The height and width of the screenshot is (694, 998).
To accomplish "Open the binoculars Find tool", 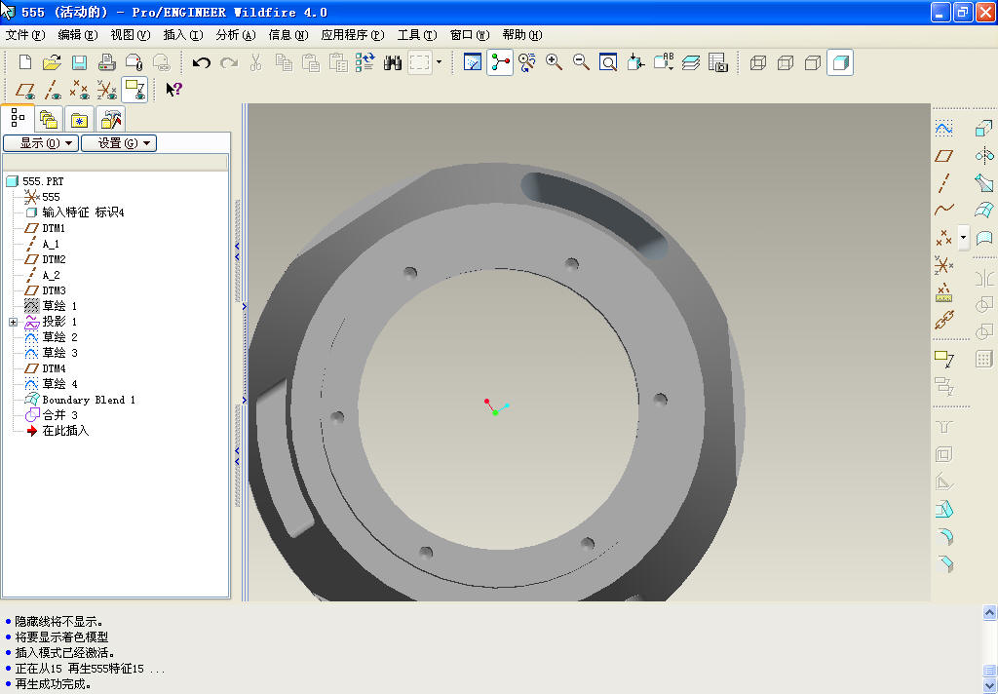I will pos(393,62).
